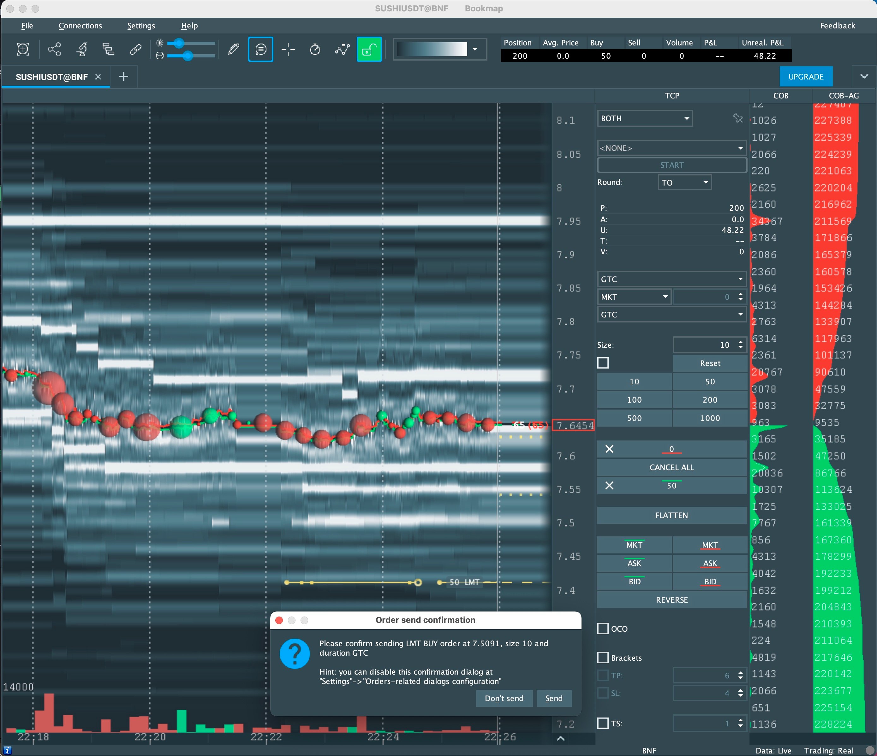The width and height of the screenshot is (877, 756).
Task: Expand the color gradient scheme dropdown
Action: [474, 49]
